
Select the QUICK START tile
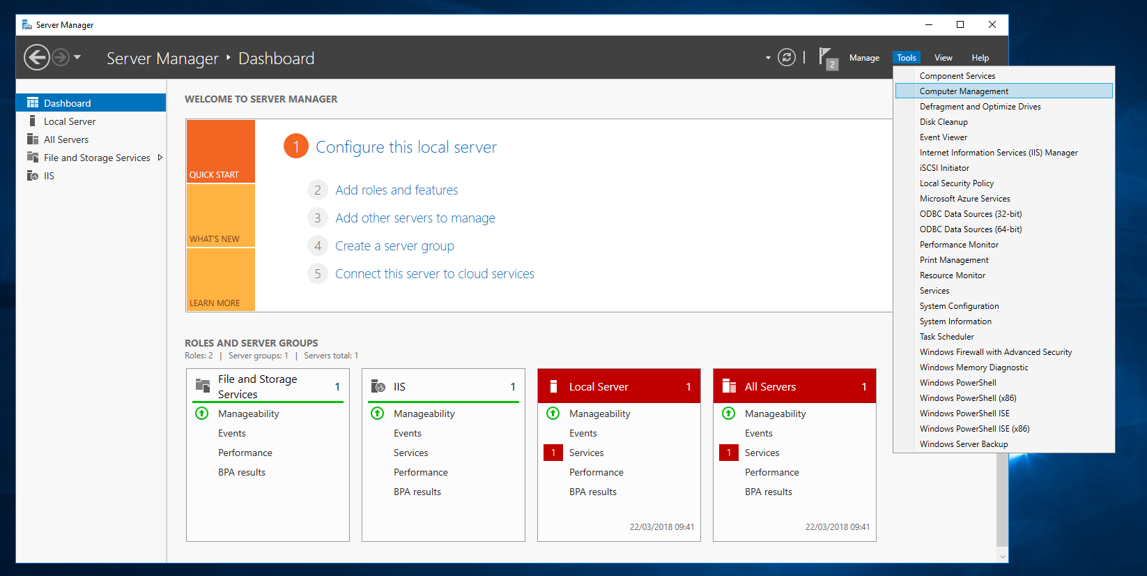[x=220, y=151]
